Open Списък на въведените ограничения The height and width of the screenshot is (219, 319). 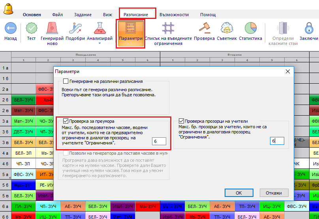point(168,29)
